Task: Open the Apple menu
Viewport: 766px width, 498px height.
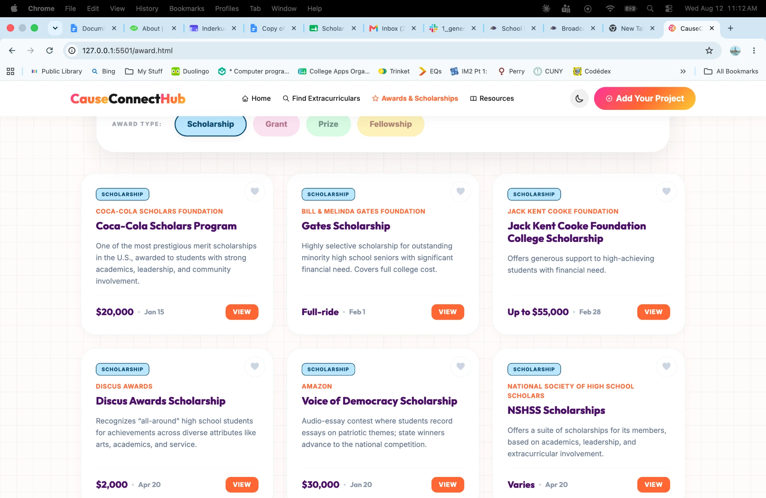Action: click(14, 8)
